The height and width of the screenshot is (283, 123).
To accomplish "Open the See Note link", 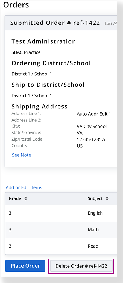I will click(21, 155).
